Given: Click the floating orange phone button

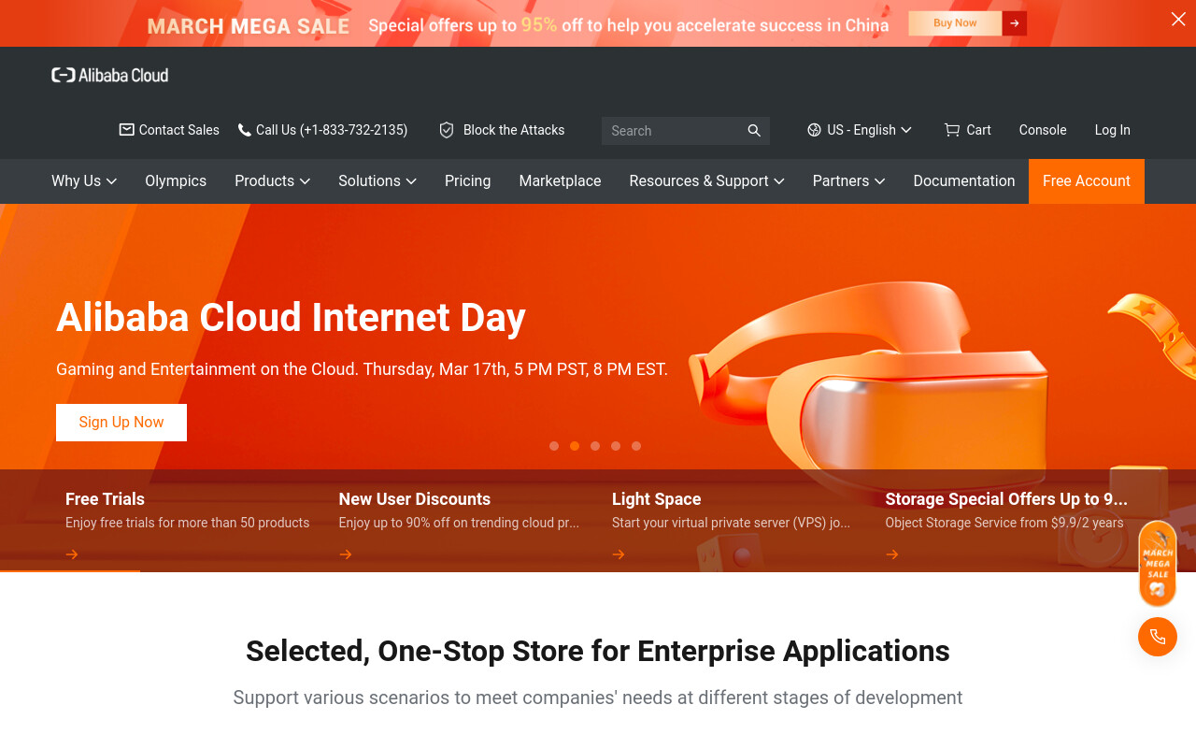Looking at the screenshot, I should (x=1158, y=637).
